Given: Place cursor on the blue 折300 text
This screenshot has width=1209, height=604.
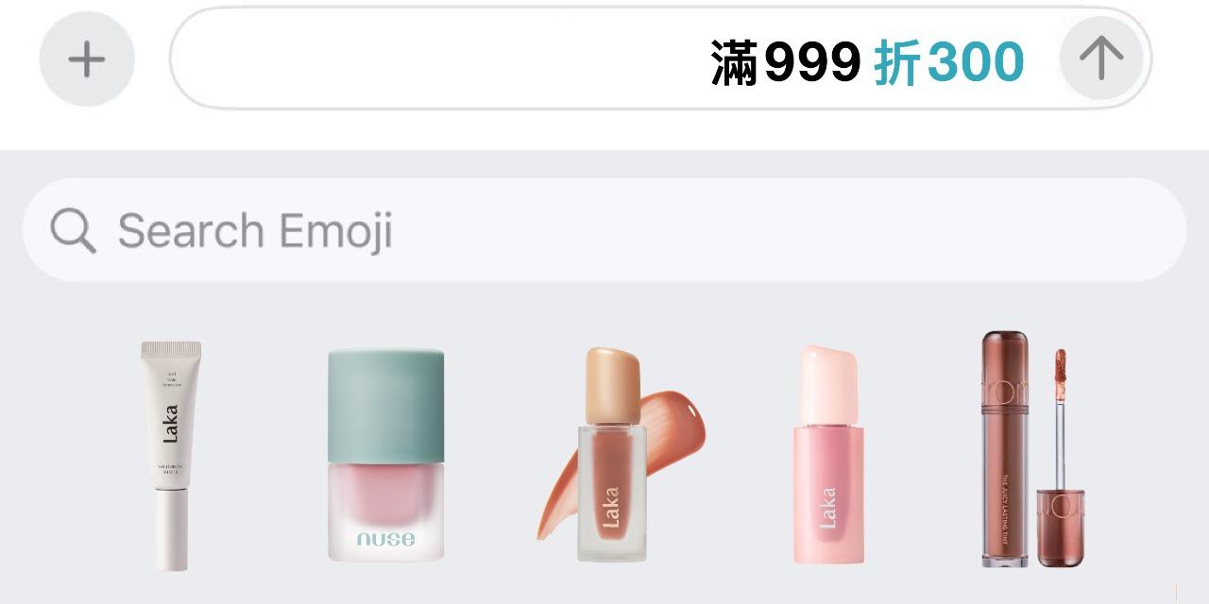Looking at the screenshot, I should [948, 63].
